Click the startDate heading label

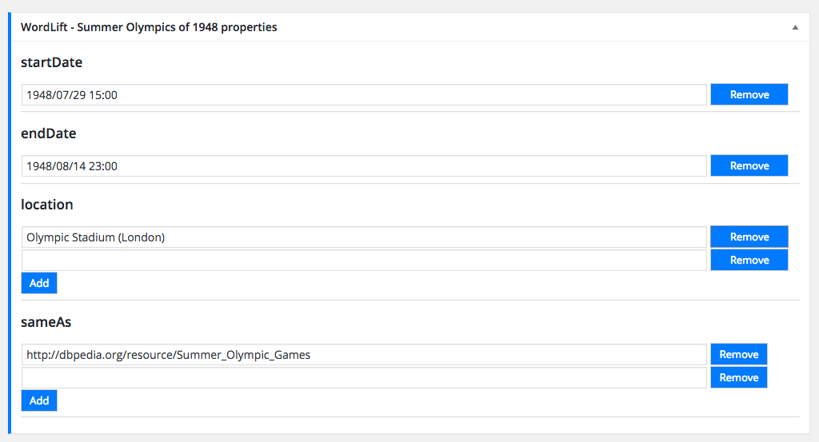tap(51, 62)
